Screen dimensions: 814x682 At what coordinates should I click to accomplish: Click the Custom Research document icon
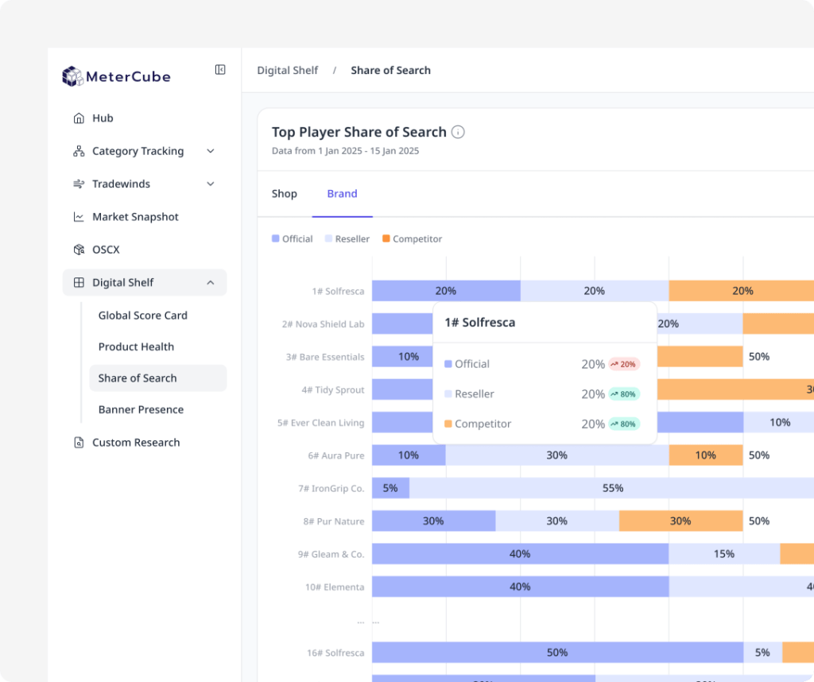tap(79, 443)
